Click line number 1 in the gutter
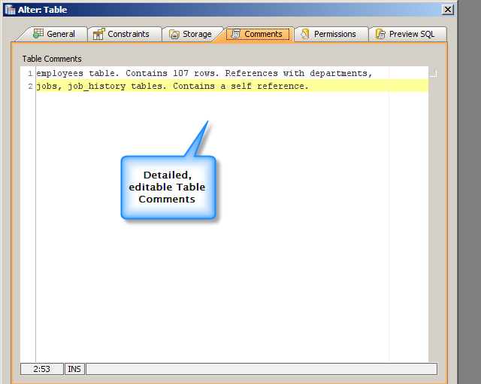Screen dimensions: 481x384 (30, 74)
